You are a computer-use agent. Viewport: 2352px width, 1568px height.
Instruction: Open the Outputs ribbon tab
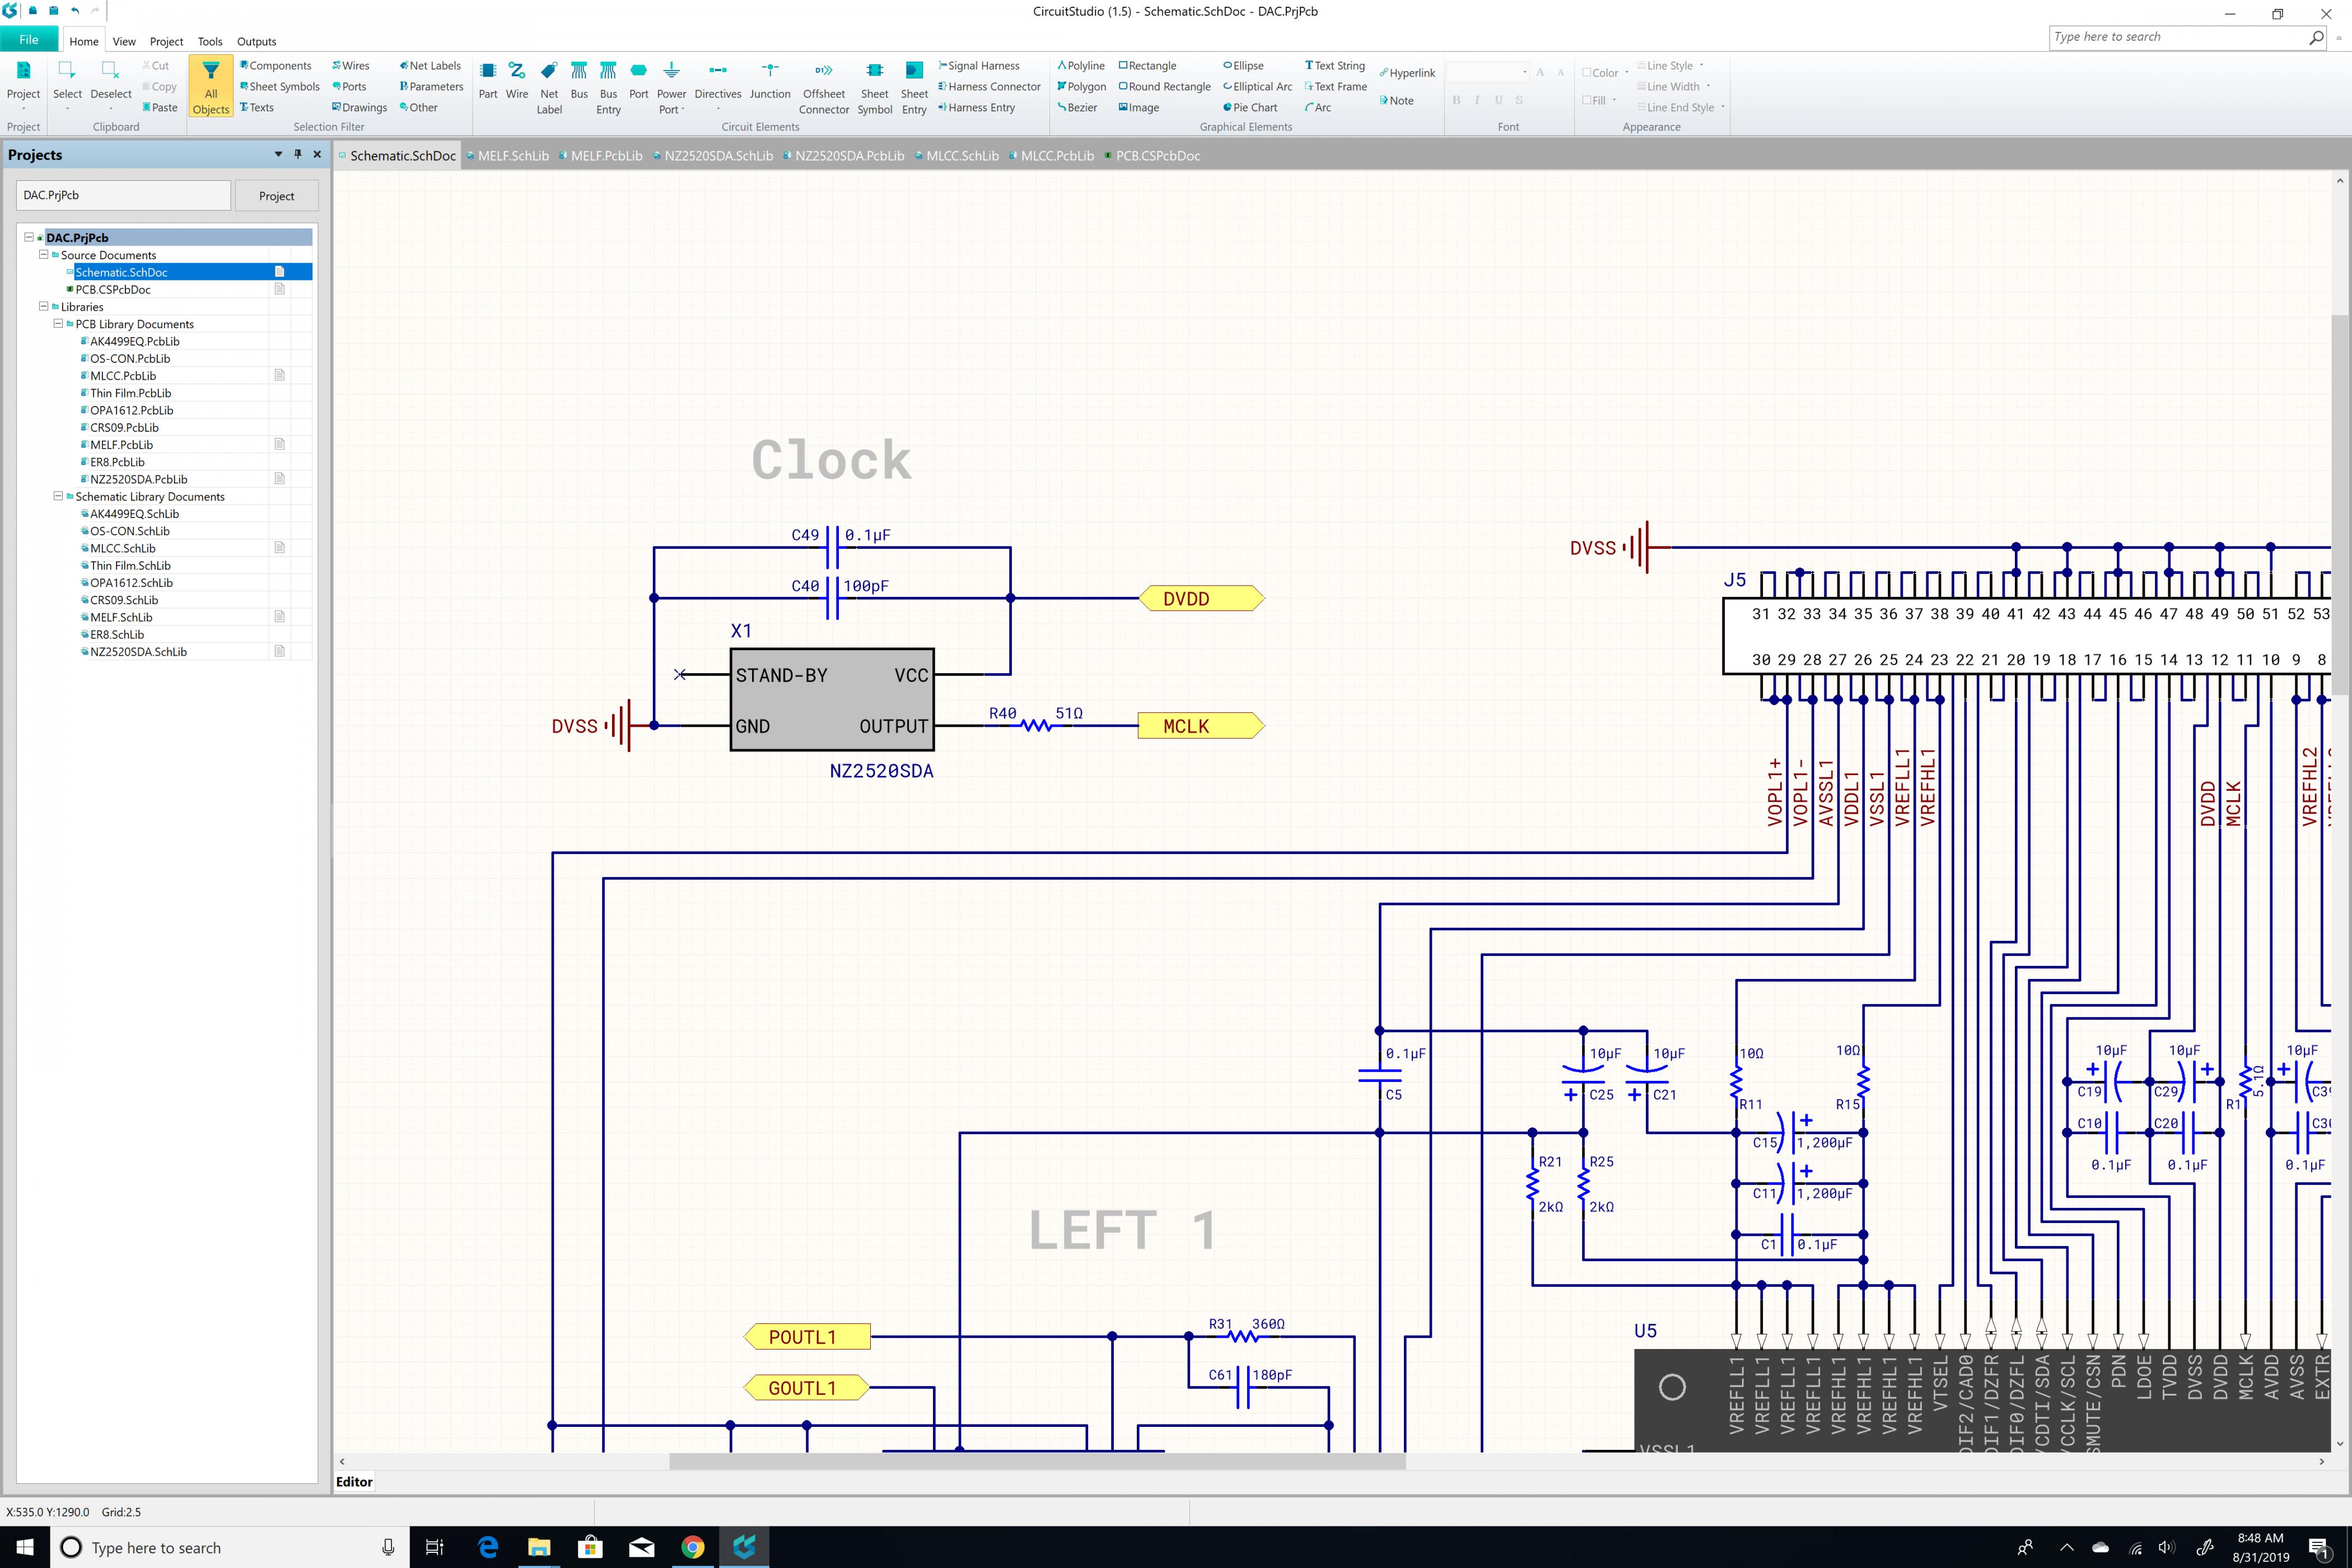[256, 41]
